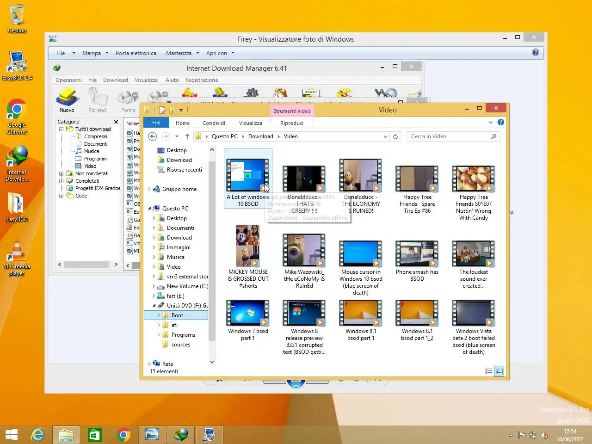
Task: Select the Windows 7 bsod part 1 video
Action: tap(248, 321)
